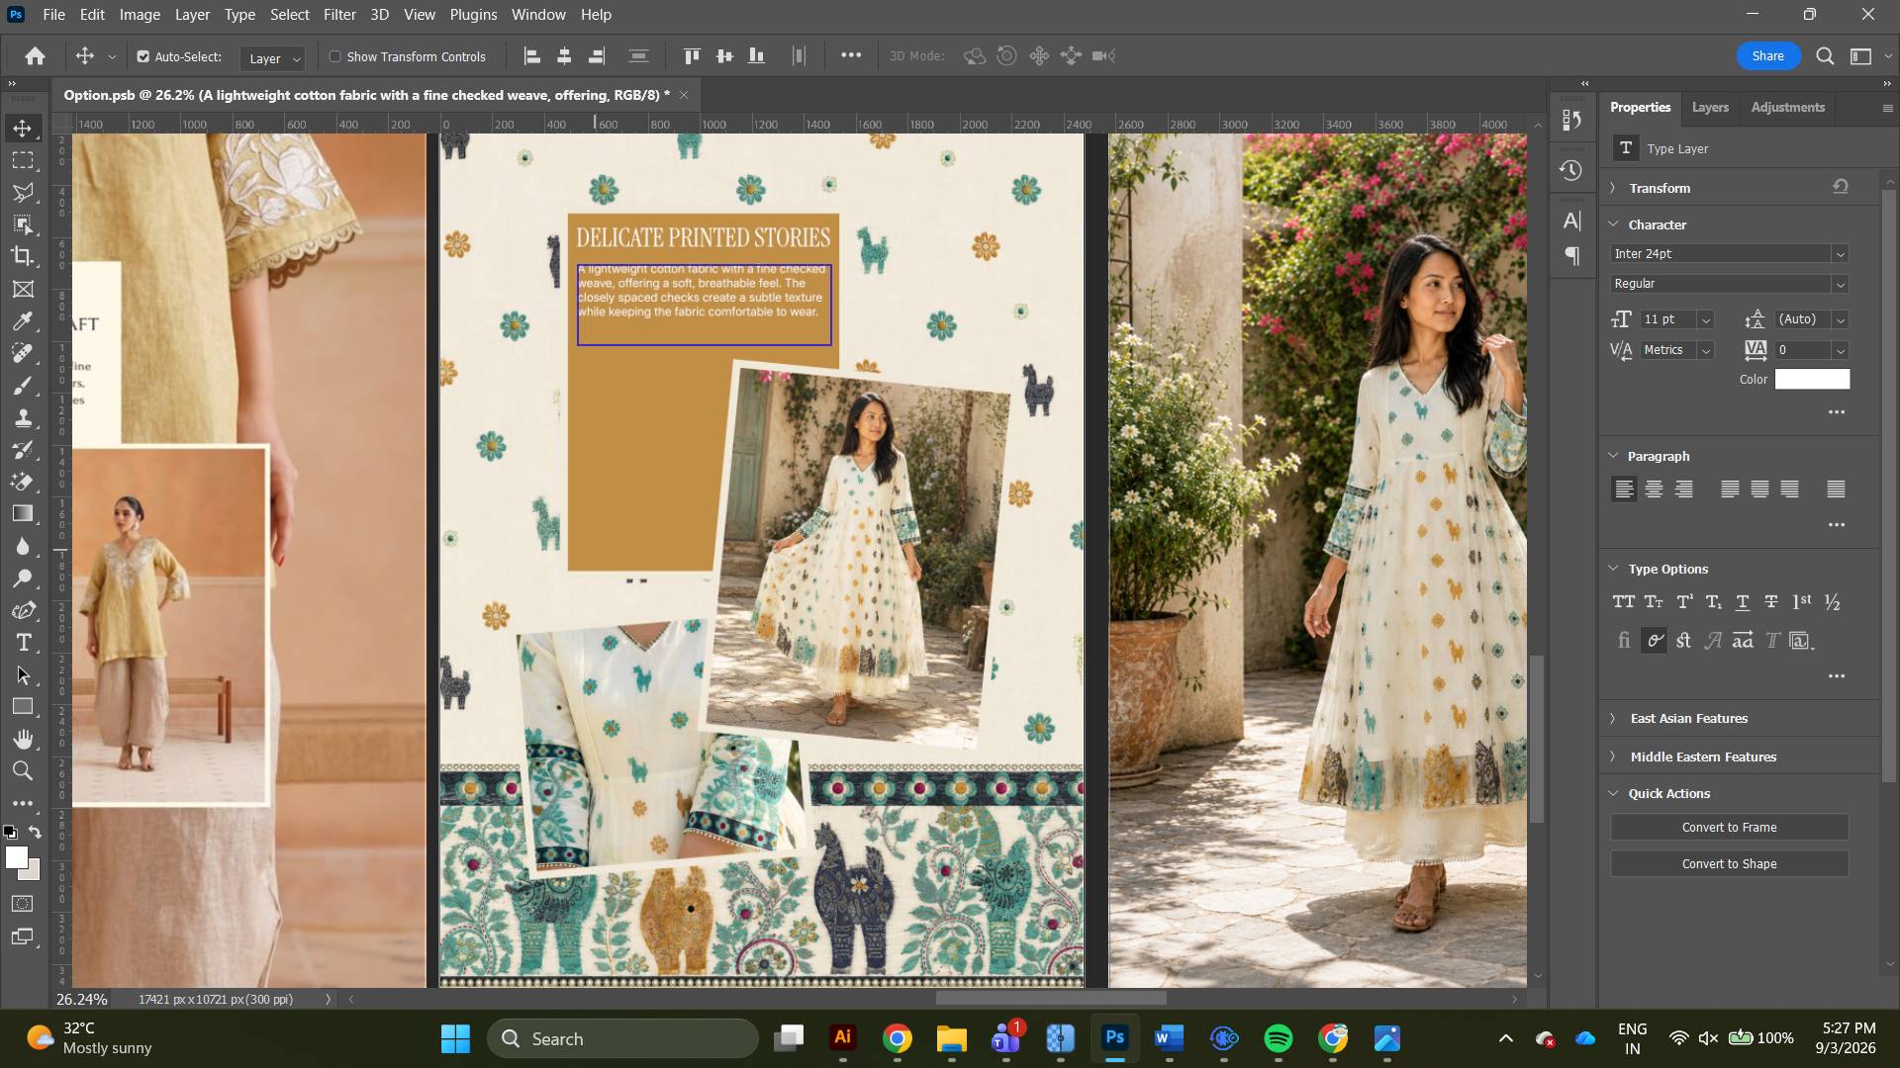Select the Zoom tool in toolbar

click(x=24, y=771)
